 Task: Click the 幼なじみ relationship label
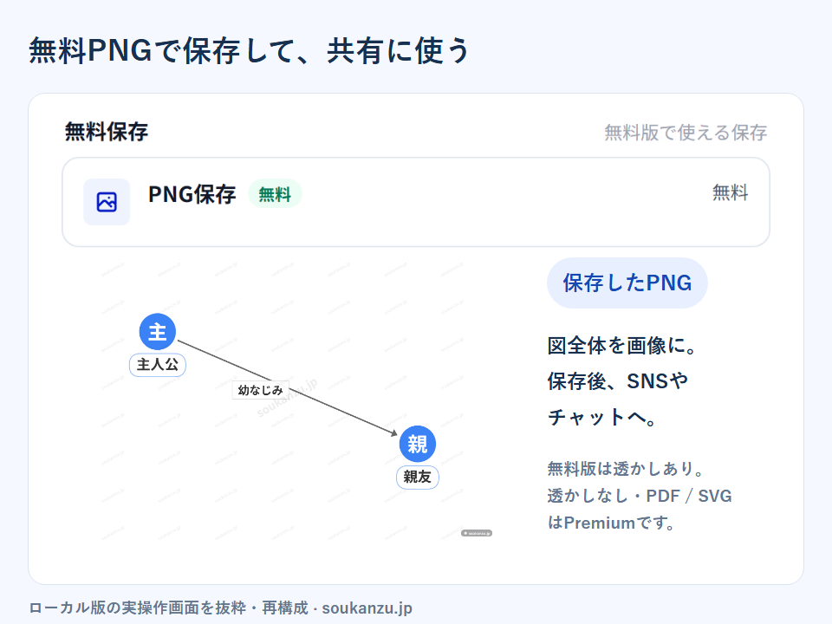click(261, 390)
